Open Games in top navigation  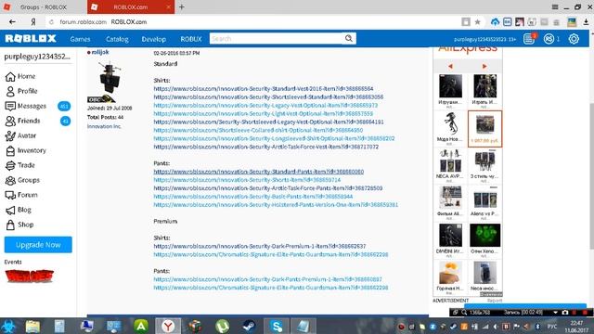click(x=81, y=39)
